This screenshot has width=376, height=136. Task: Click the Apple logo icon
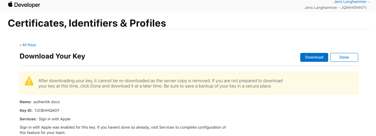tap(10, 4)
